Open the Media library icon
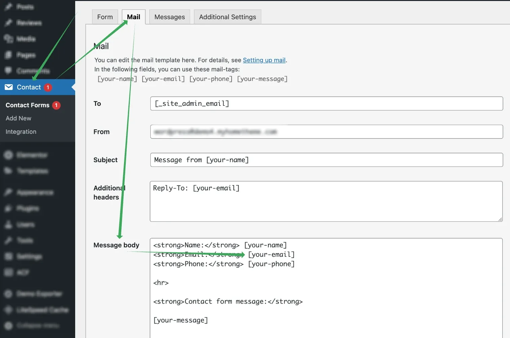 tap(8, 39)
